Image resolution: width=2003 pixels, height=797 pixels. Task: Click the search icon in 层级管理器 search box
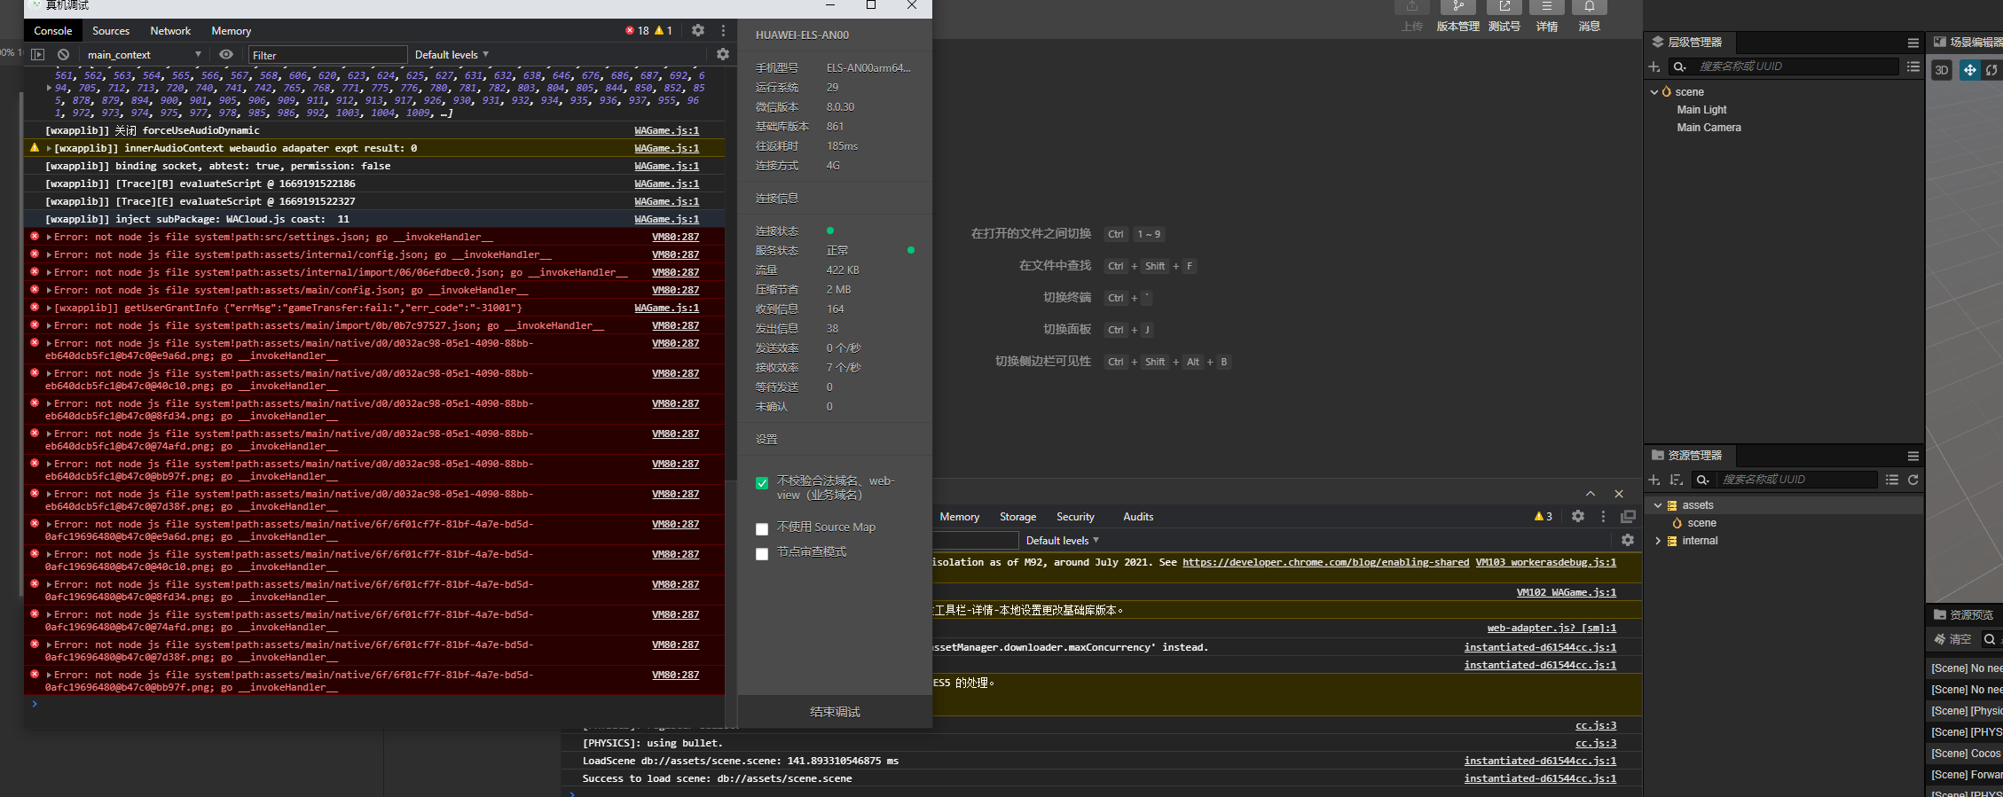pos(1679,66)
